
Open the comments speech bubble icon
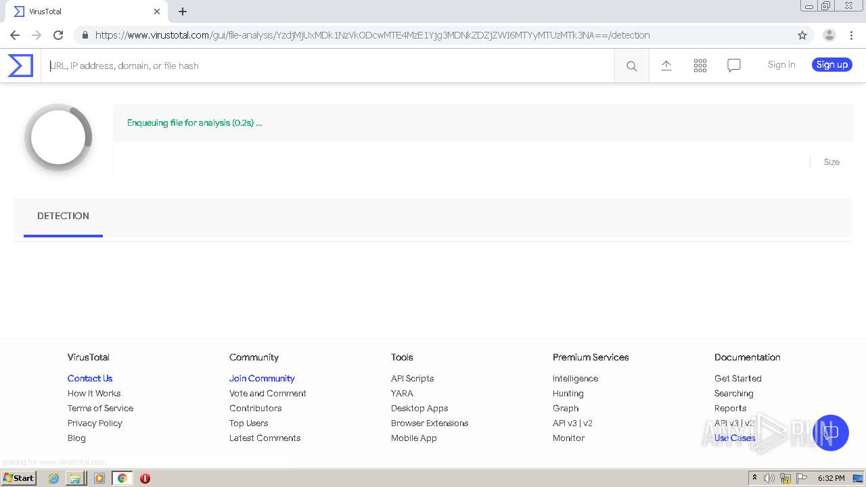[734, 66]
